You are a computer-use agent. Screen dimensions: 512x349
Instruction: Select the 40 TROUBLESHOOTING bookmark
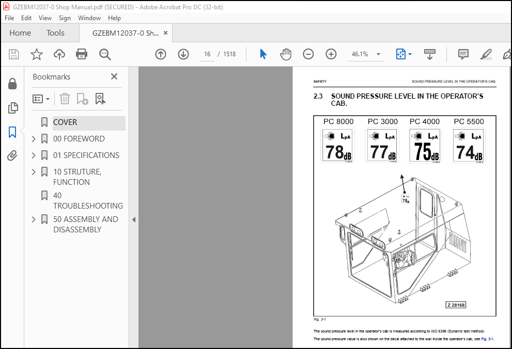click(x=88, y=201)
